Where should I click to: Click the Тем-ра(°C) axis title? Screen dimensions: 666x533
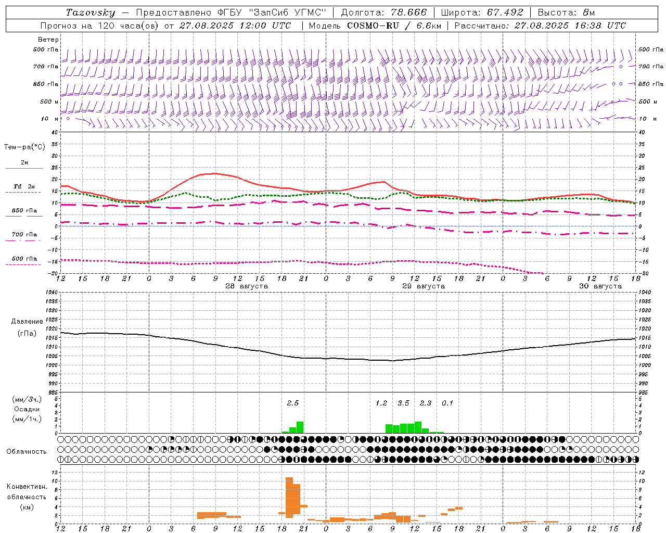(24, 147)
